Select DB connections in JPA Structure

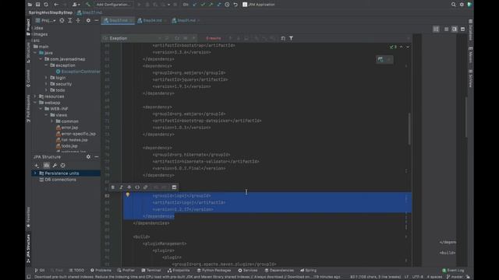tap(57, 180)
